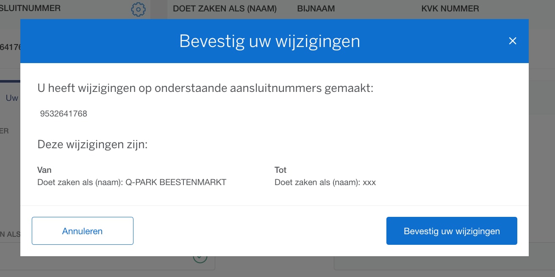Image resolution: width=555 pixels, height=277 pixels.
Task: Dismiss the dialog via its X icon
Action: pyautogui.click(x=513, y=41)
